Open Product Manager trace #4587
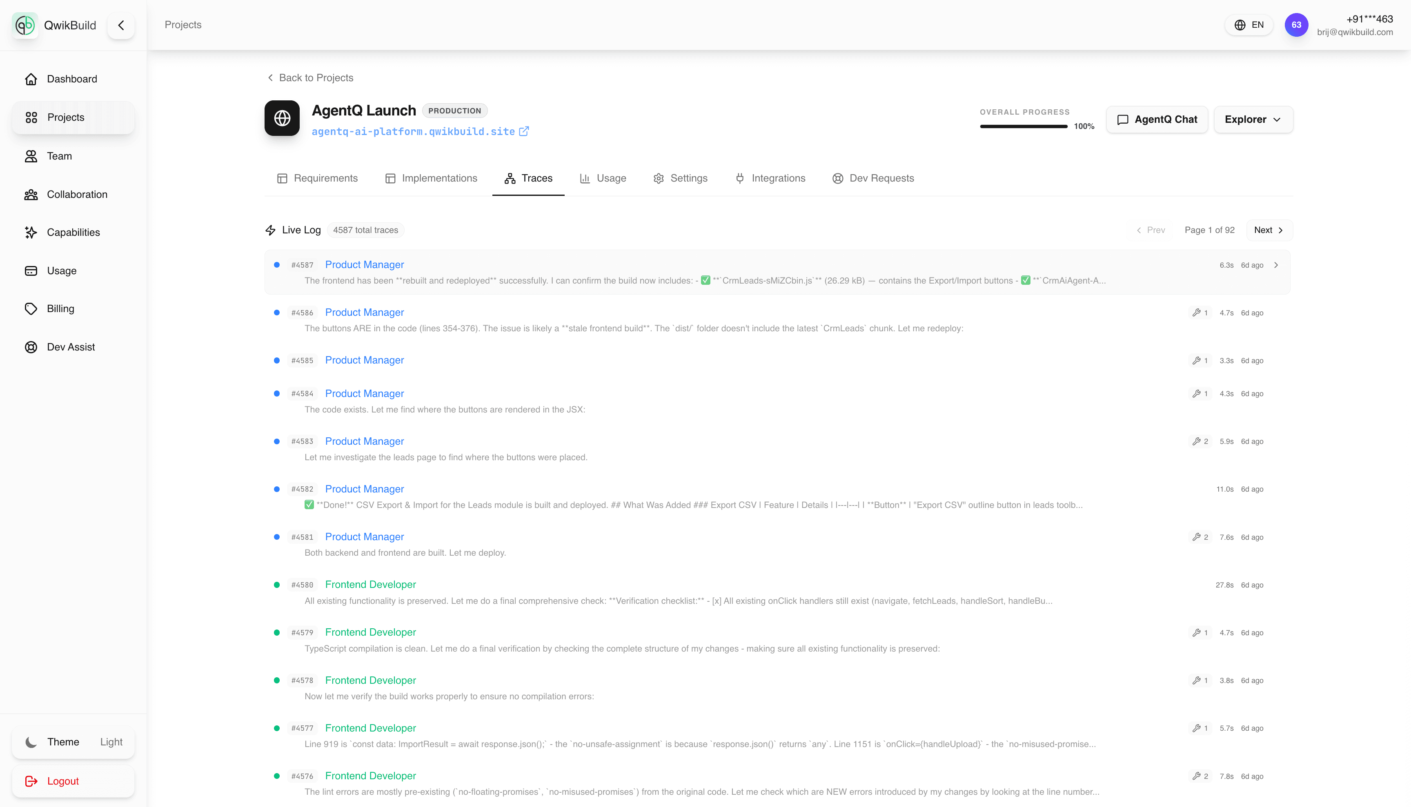The height and width of the screenshot is (807, 1411). click(778, 272)
